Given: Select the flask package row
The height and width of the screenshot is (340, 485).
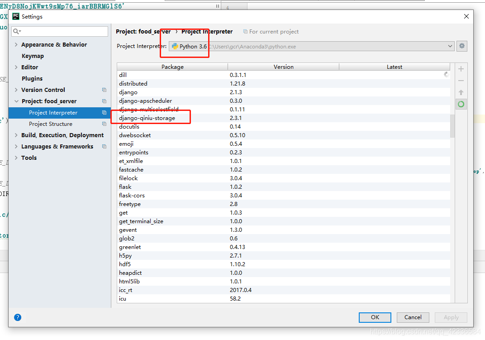Looking at the screenshot, I should [x=284, y=187].
